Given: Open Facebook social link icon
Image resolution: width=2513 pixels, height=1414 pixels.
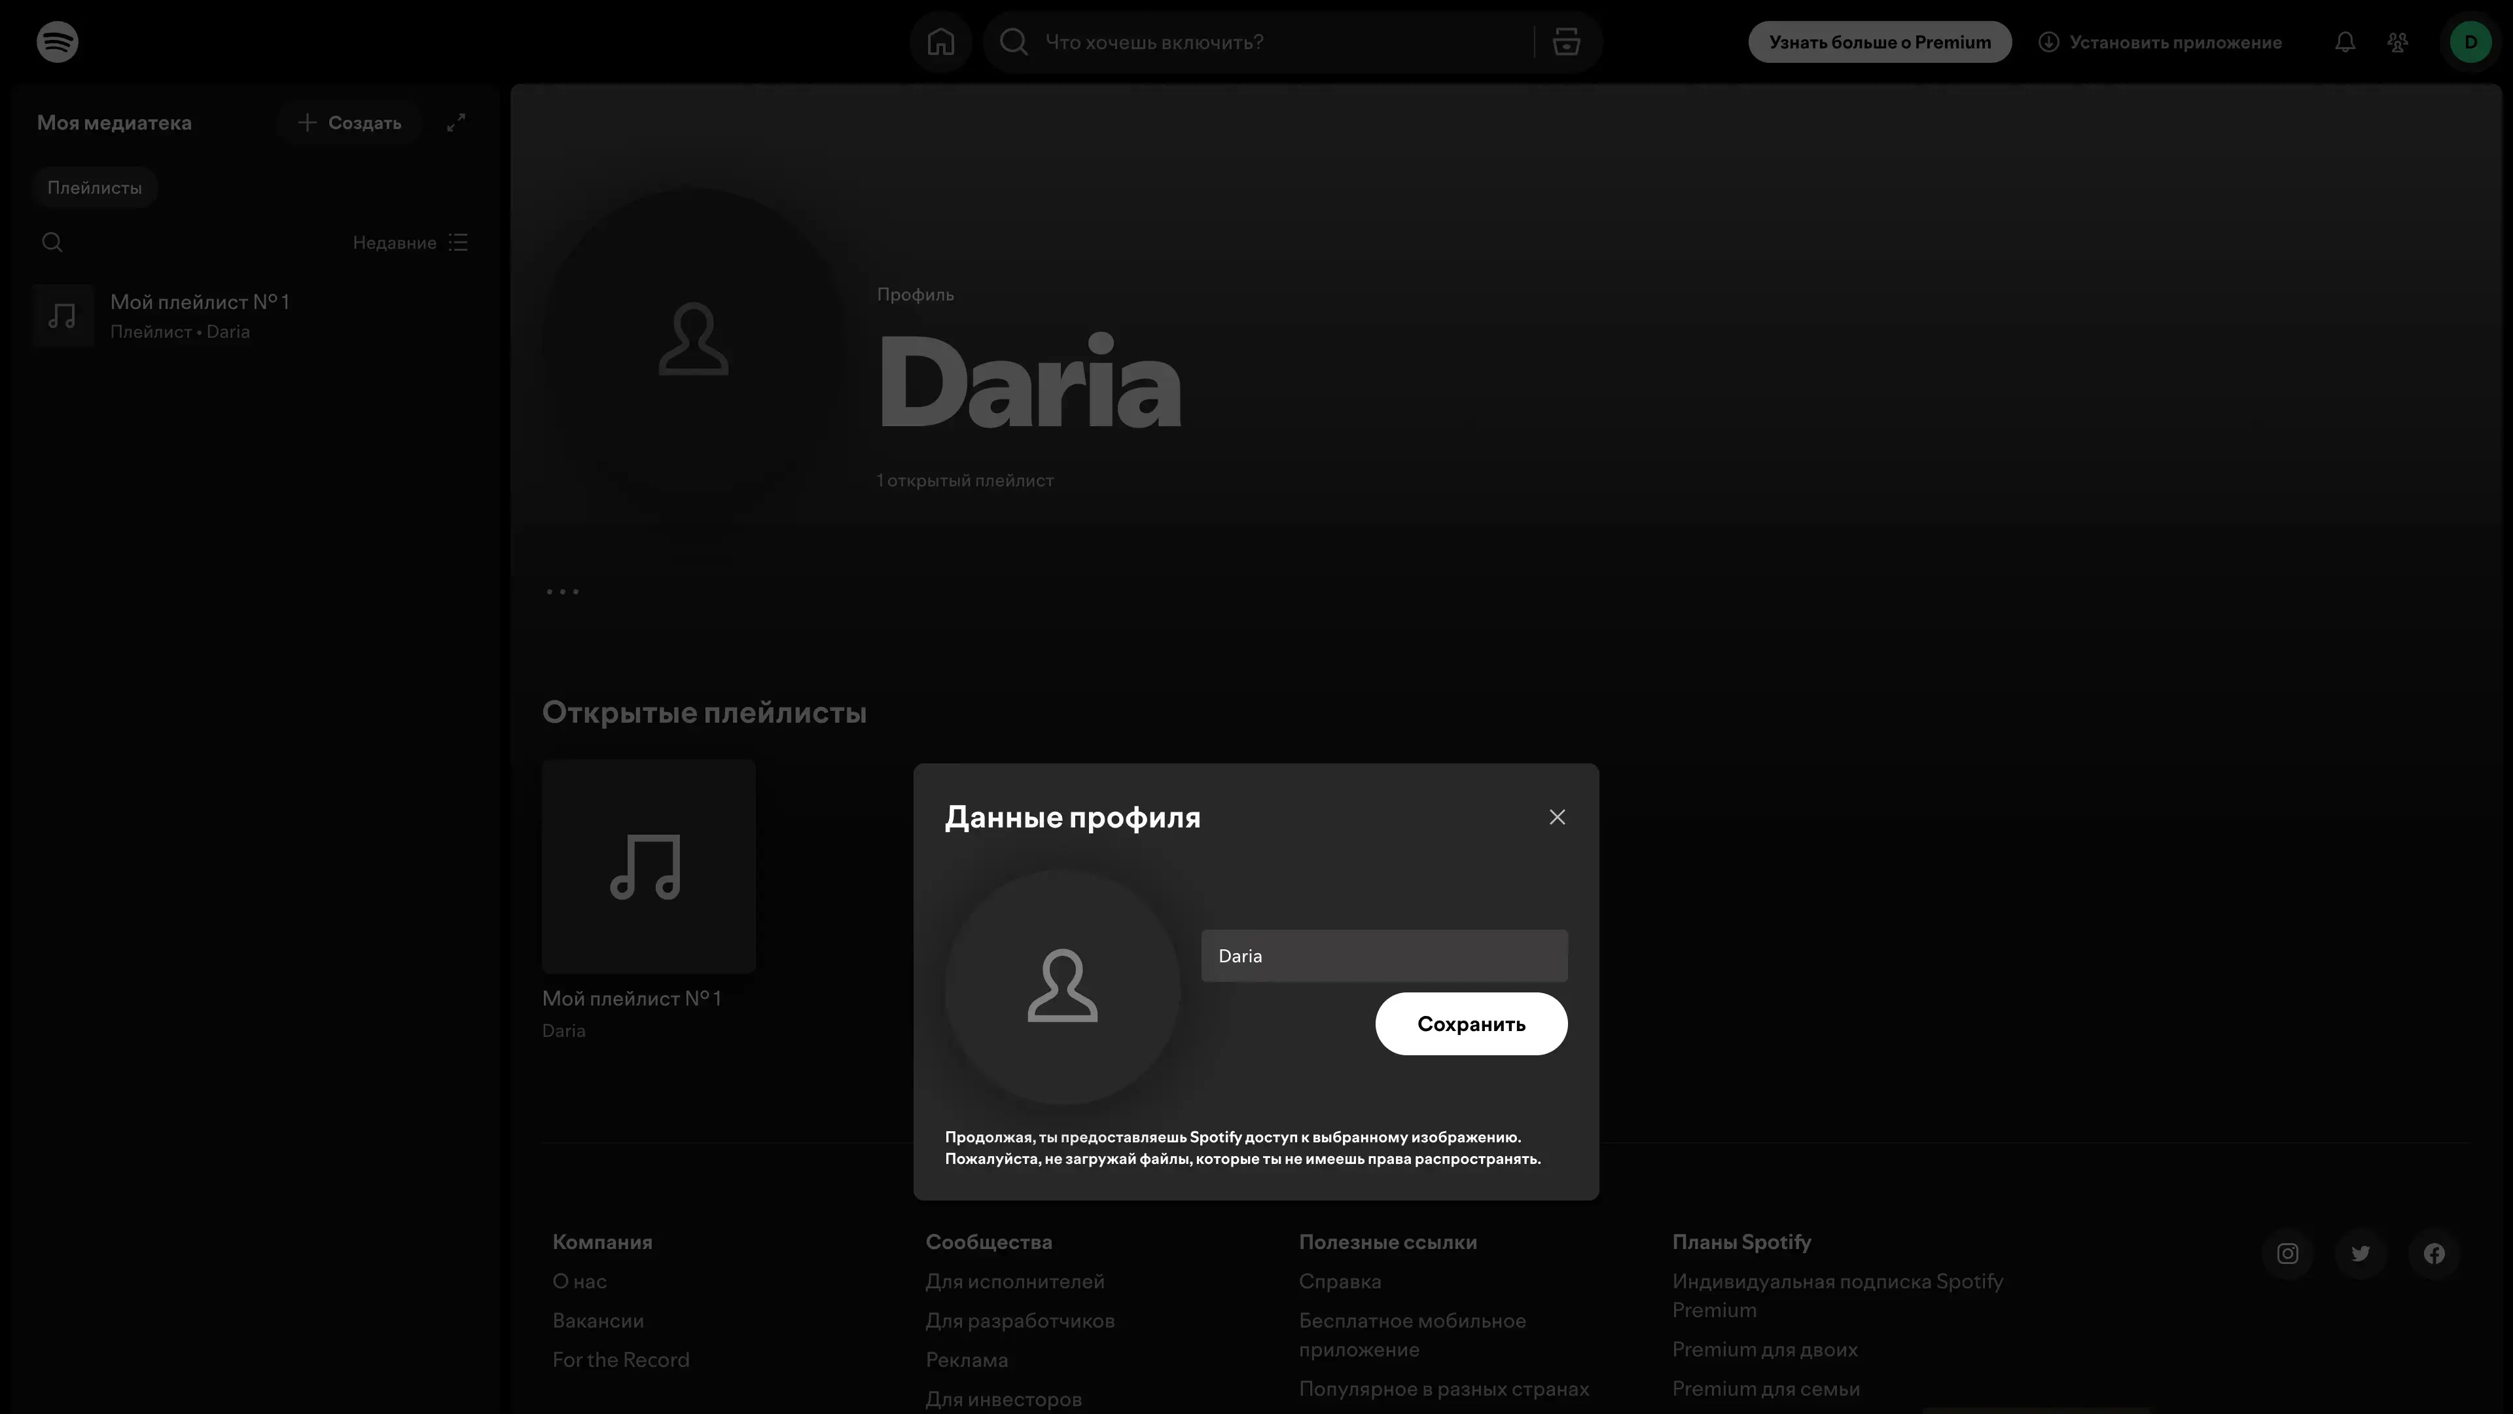Looking at the screenshot, I should click(2433, 1253).
